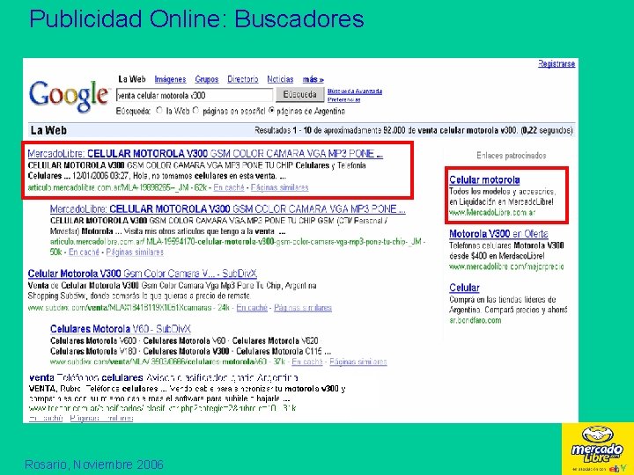Open the Directorio tab

tap(243, 79)
